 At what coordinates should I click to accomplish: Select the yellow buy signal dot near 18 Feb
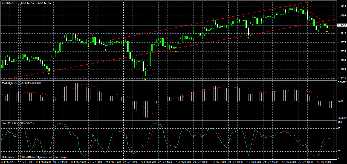coord(48,73)
